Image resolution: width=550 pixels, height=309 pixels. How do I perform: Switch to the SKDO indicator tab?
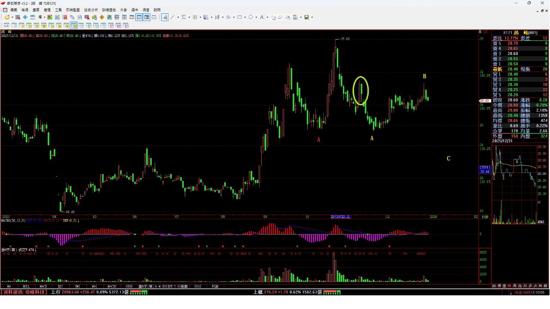[x=129, y=286]
